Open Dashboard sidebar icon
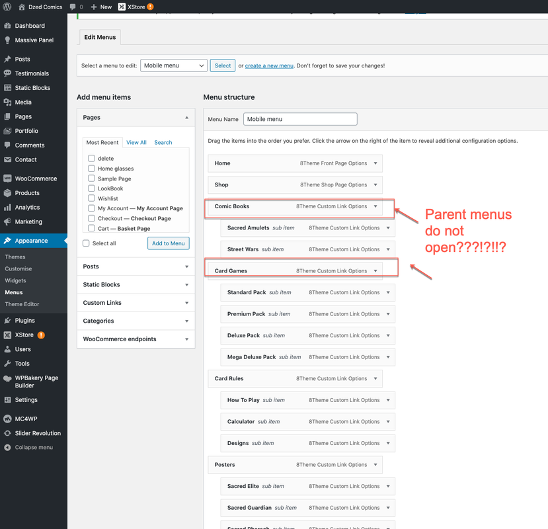The height and width of the screenshot is (529, 548). click(x=7, y=26)
